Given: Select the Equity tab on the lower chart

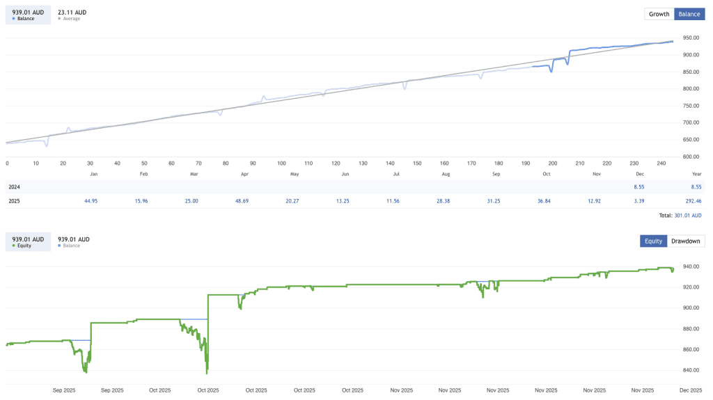Looking at the screenshot, I should pyautogui.click(x=653, y=241).
